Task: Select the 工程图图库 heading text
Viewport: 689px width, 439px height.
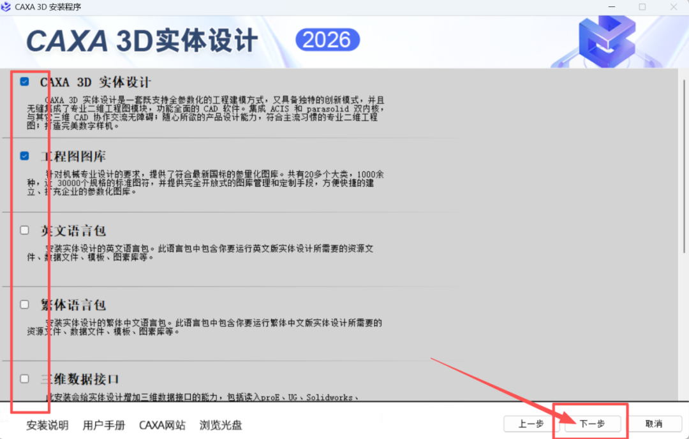Action: [73, 156]
